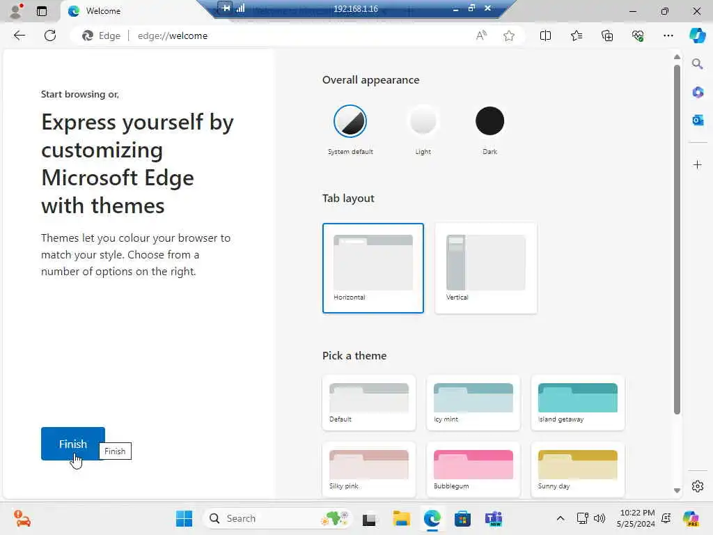Refresh the Welcome page
This screenshot has width=713, height=535.
click(x=50, y=36)
